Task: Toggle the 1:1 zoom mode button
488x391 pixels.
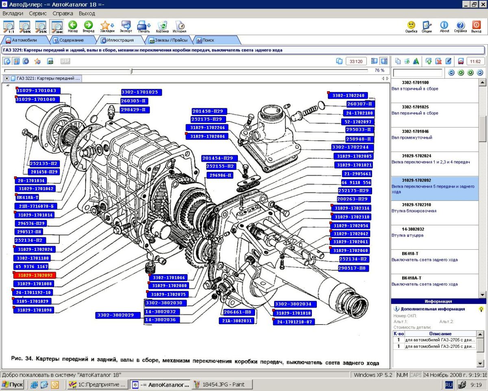Action: (9, 26)
